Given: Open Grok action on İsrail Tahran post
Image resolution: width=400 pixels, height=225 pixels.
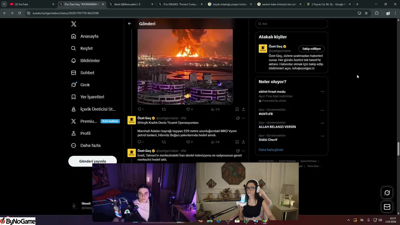Looking at the screenshot, I should (238, 151).
